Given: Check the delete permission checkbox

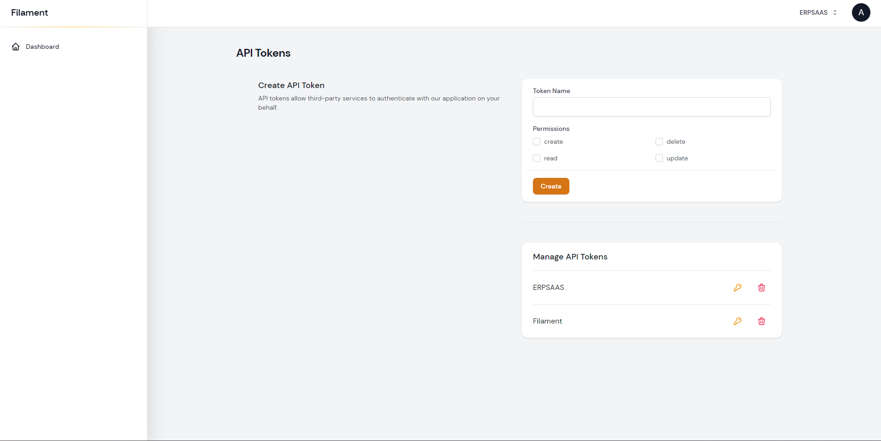Looking at the screenshot, I should click(x=659, y=141).
